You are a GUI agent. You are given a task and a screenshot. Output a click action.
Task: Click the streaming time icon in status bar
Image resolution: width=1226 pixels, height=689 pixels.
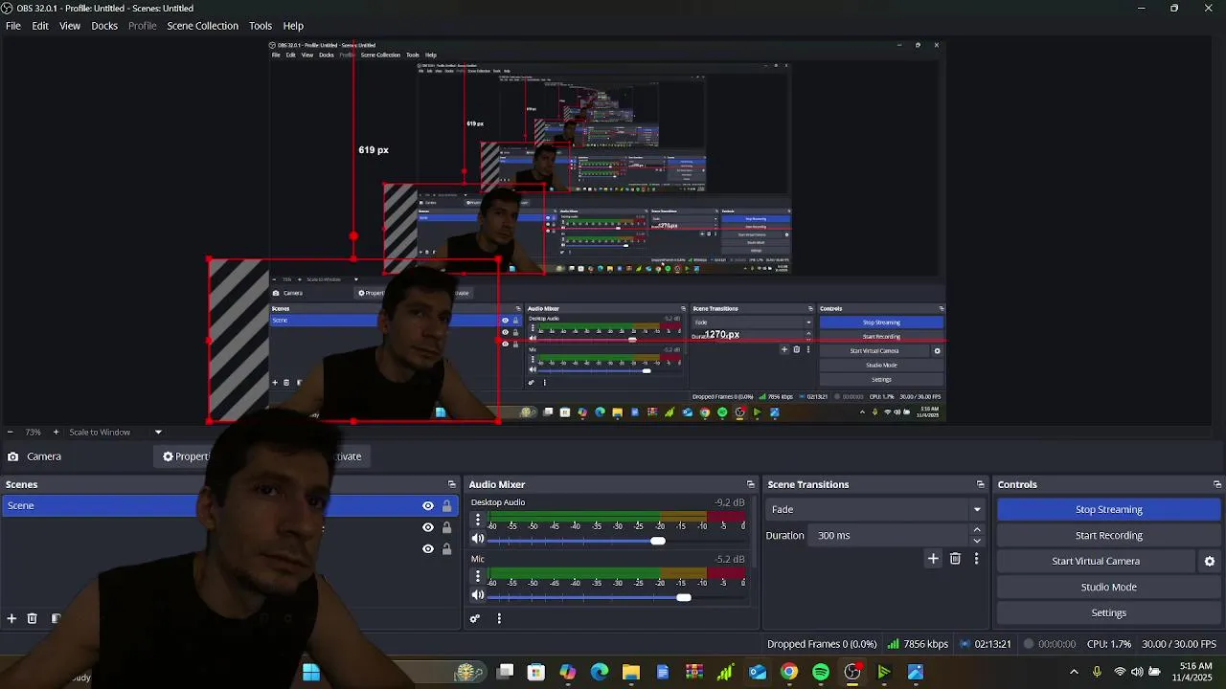(x=966, y=644)
